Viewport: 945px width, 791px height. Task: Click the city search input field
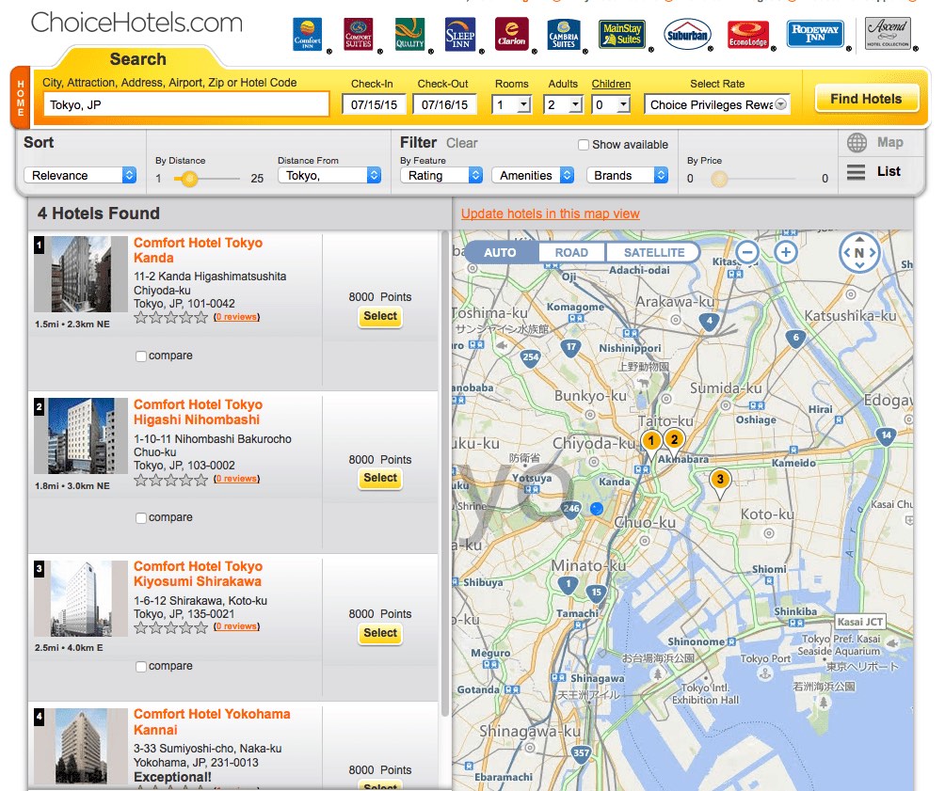pos(186,104)
